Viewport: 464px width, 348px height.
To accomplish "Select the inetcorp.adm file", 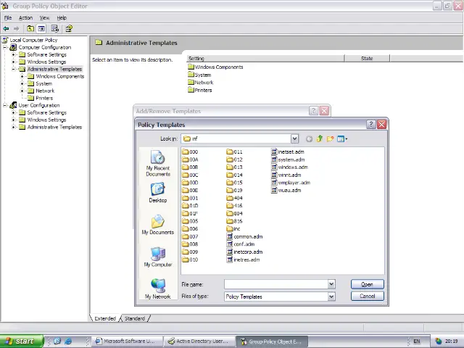I will pyautogui.click(x=245, y=252).
